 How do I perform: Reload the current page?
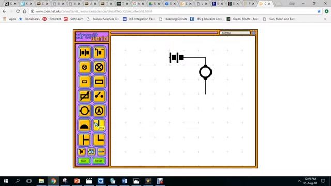pyautogui.click(x=18, y=11)
